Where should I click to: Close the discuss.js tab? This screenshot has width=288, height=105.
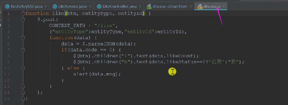point(223,7)
